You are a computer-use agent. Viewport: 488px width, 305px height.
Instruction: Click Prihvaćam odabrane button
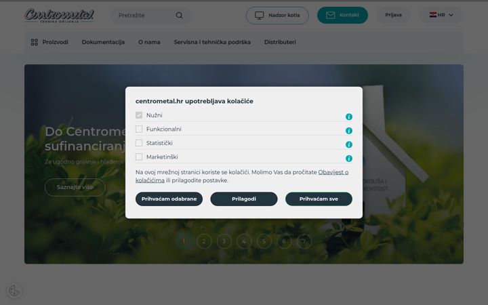(x=169, y=199)
